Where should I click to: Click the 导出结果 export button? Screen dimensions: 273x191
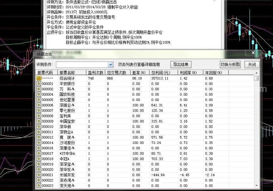[181, 65]
